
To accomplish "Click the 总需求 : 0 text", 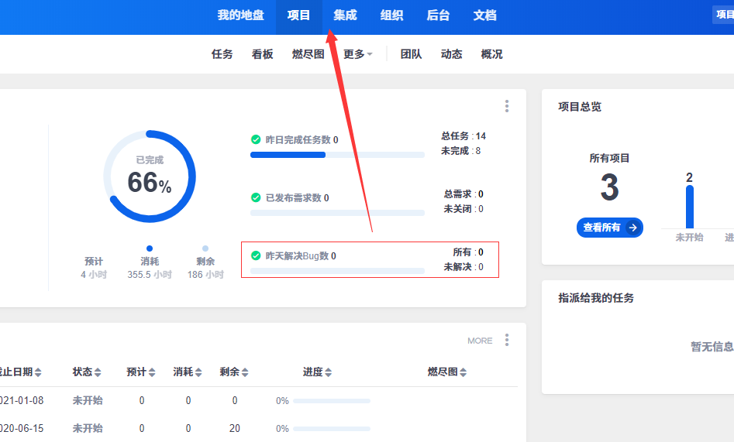I will point(463,194).
